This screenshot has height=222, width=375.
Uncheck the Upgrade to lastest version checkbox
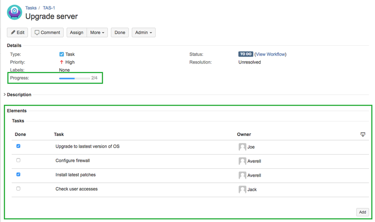(x=18, y=146)
